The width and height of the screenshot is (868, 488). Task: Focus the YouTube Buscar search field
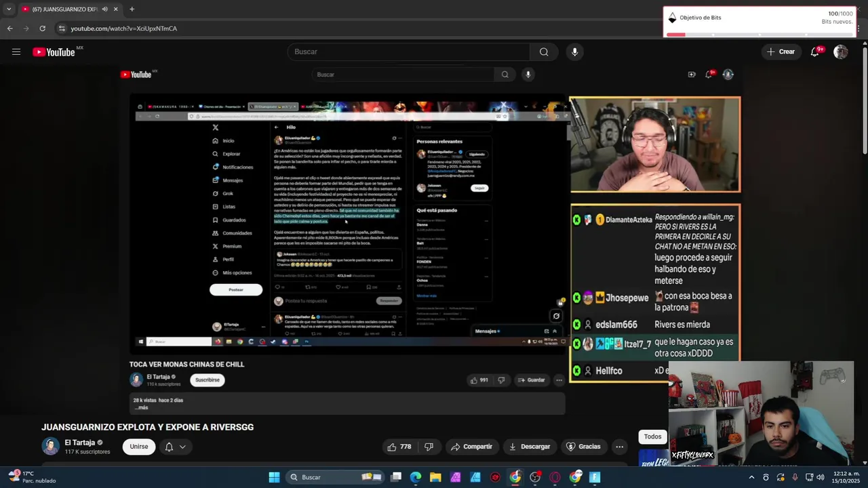click(409, 52)
